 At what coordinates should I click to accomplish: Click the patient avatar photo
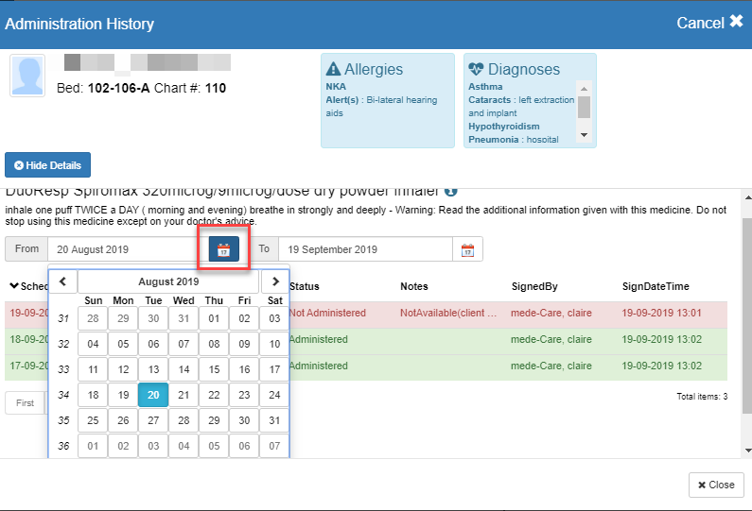tap(27, 76)
